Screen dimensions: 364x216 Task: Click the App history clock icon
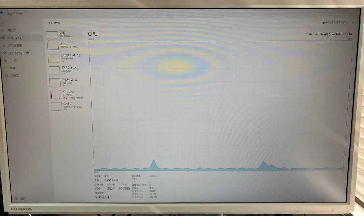(4, 46)
